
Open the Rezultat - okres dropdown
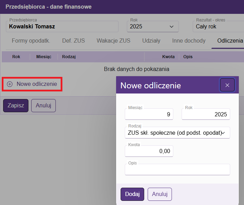[x=218, y=27]
